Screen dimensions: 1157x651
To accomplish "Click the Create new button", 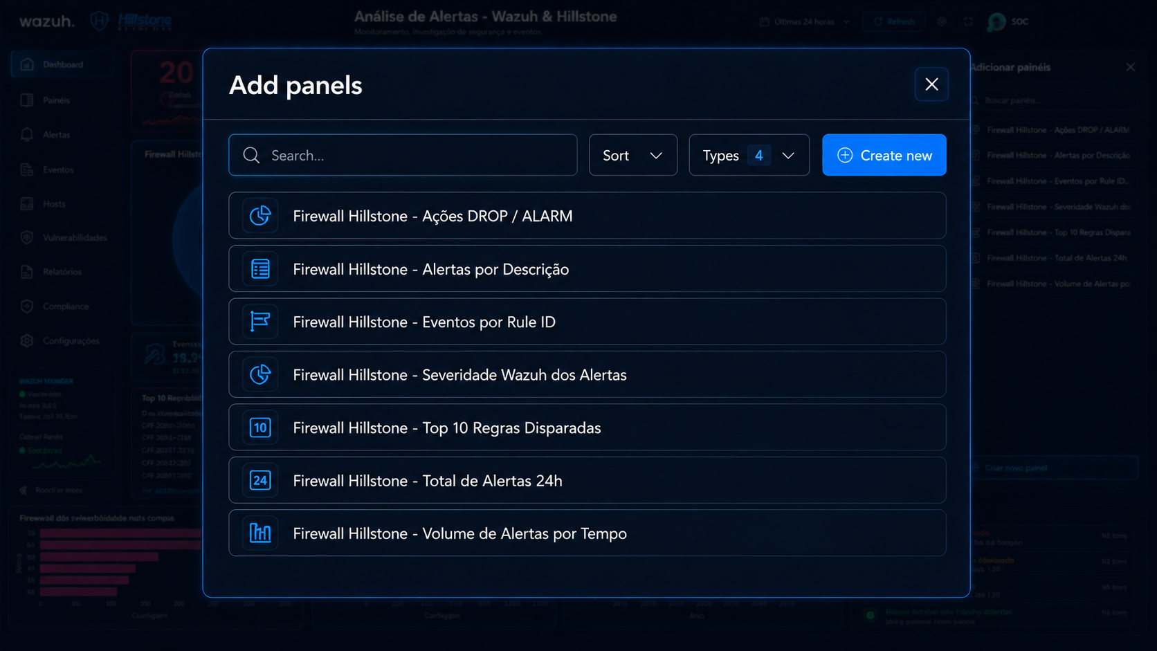I will click(x=884, y=155).
